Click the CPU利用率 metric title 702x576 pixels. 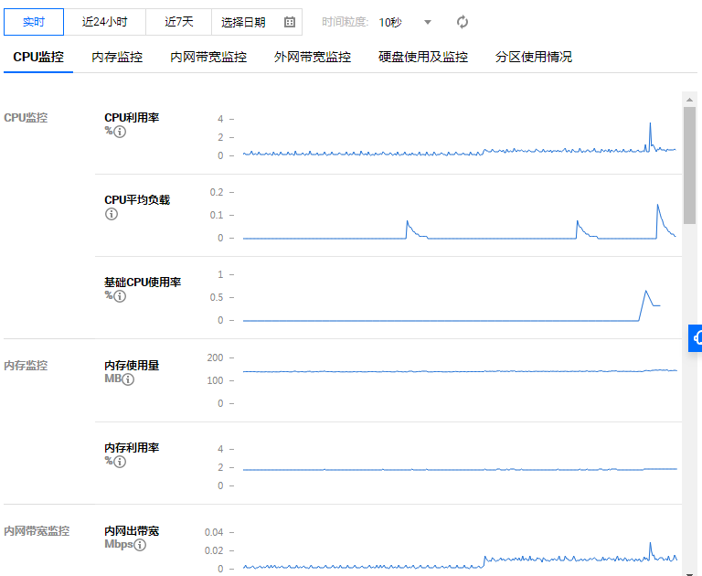[132, 118]
